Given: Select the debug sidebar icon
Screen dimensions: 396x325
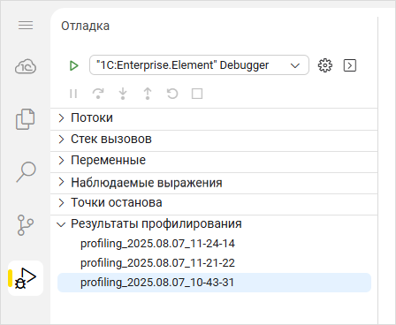Looking at the screenshot, I should (x=26, y=278).
